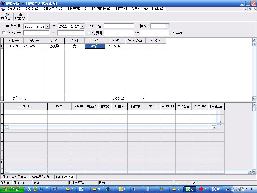Screen dimensions: 257x193
Task: Uncheck the 全免 checkbox
Action: click(x=173, y=32)
